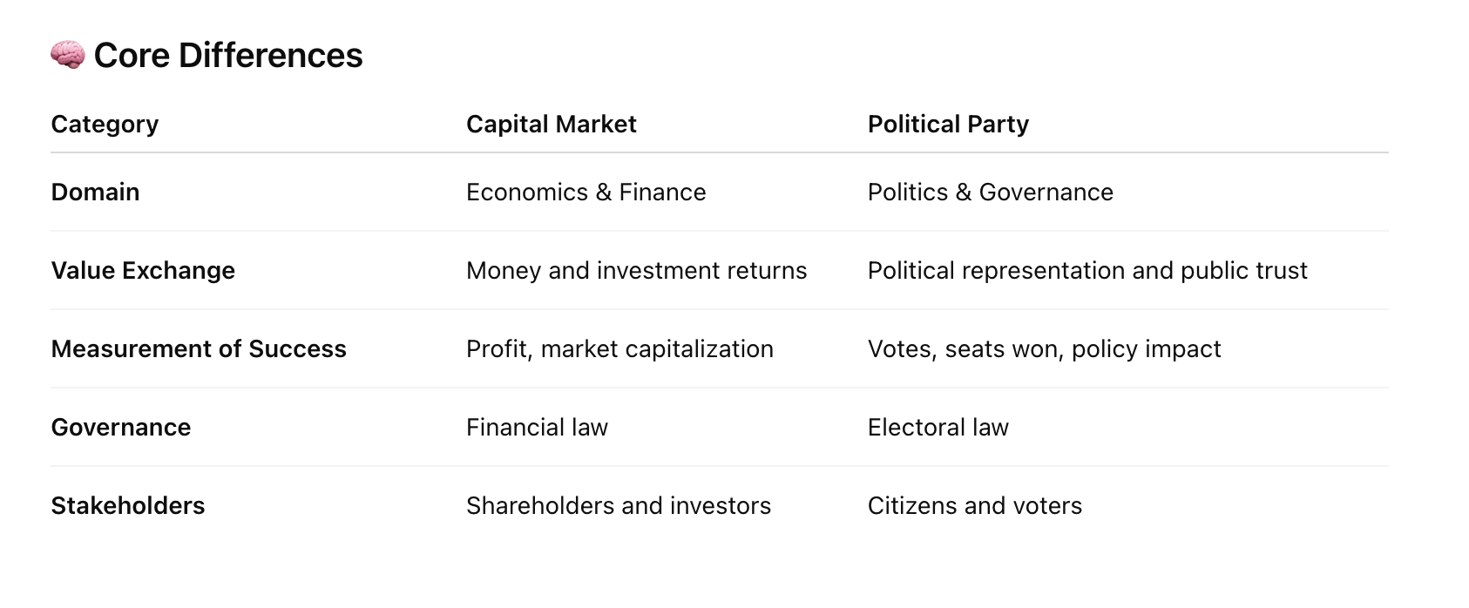Select Political representation and public trust cell
This screenshot has height=608, width=1469.
click(x=1087, y=271)
